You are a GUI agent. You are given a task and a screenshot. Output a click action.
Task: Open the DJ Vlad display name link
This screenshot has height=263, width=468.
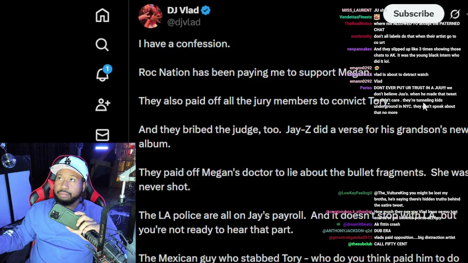point(183,10)
